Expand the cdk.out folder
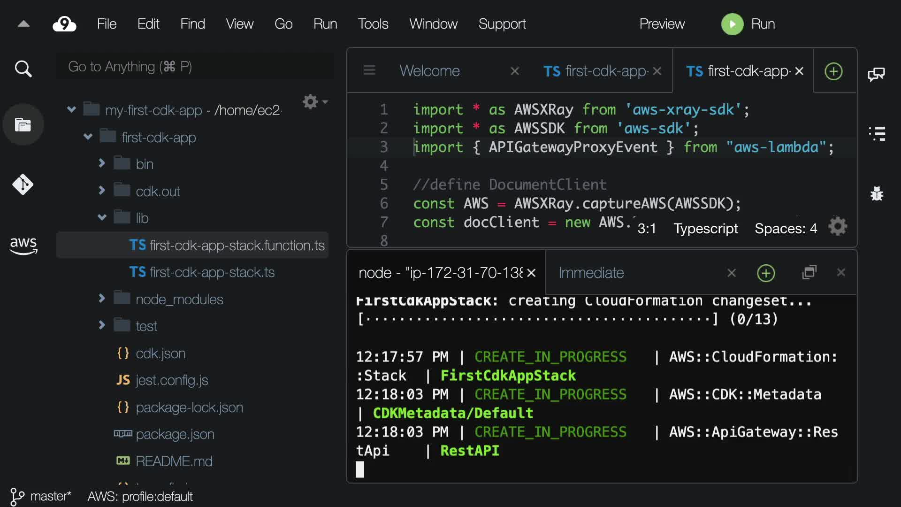The width and height of the screenshot is (901, 507). coord(102,191)
